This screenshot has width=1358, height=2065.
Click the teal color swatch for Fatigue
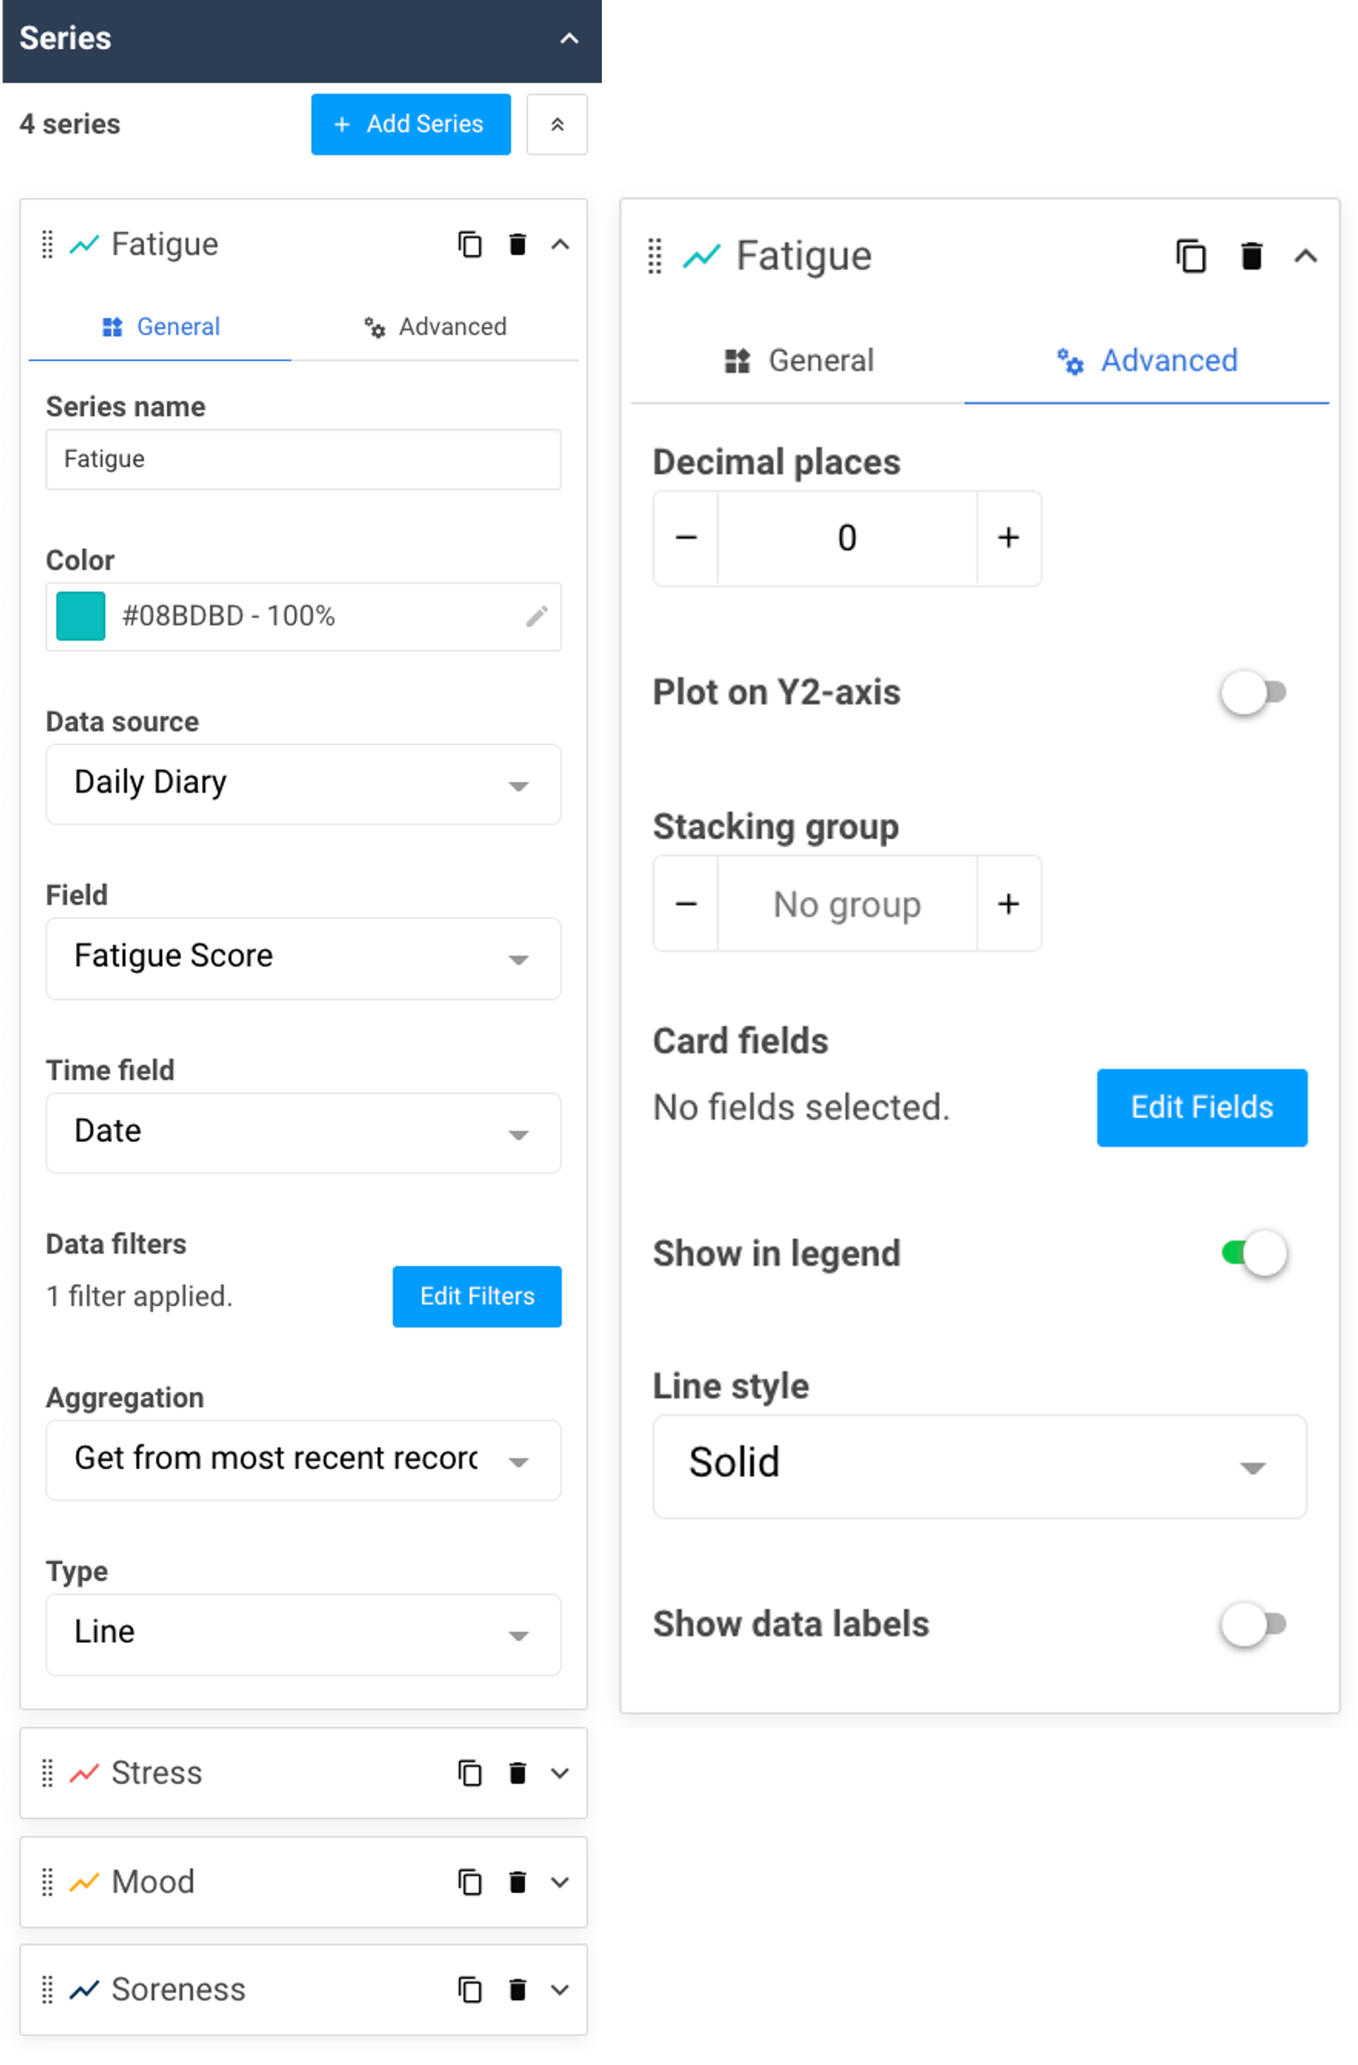click(x=80, y=617)
